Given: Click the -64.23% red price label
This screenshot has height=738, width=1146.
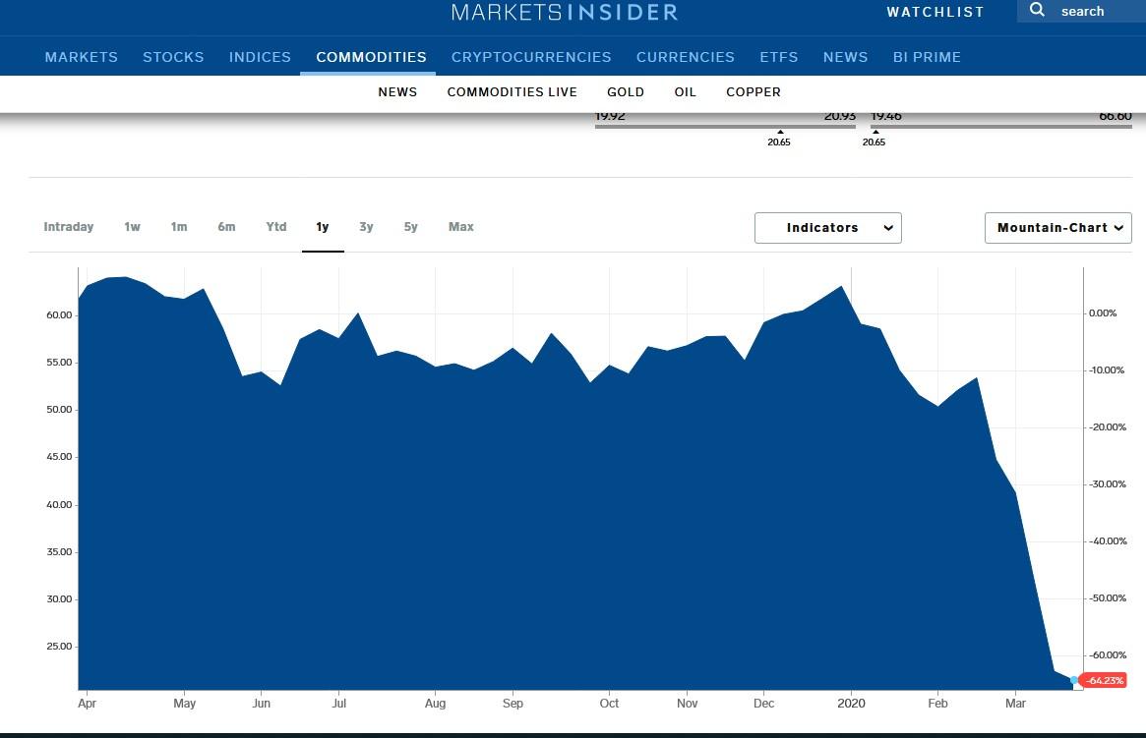Looking at the screenshot, I should pyautogui.click(x=1102, y=680).
